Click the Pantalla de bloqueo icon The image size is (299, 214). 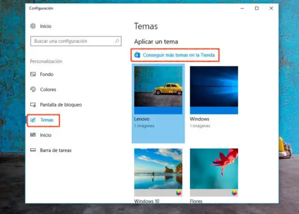click(33, 105)
